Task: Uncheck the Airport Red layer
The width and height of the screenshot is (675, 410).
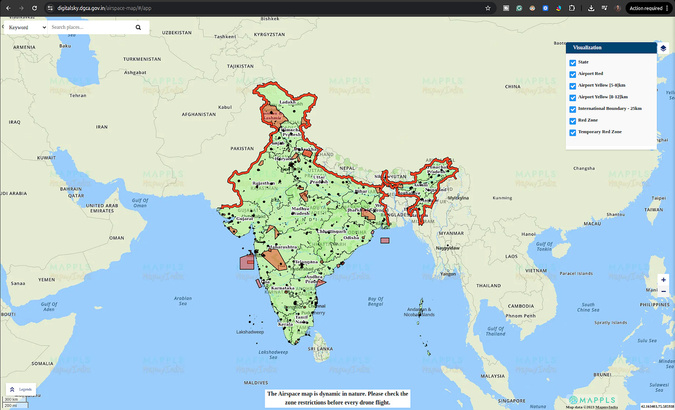Action: coord(573,74)
